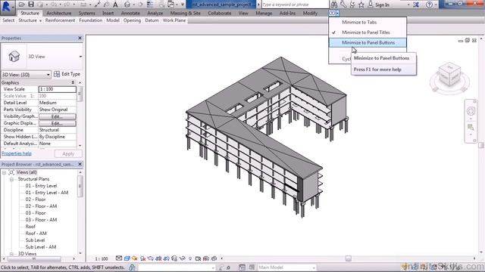Open the Insert ribbon tab

pos(108,14)
